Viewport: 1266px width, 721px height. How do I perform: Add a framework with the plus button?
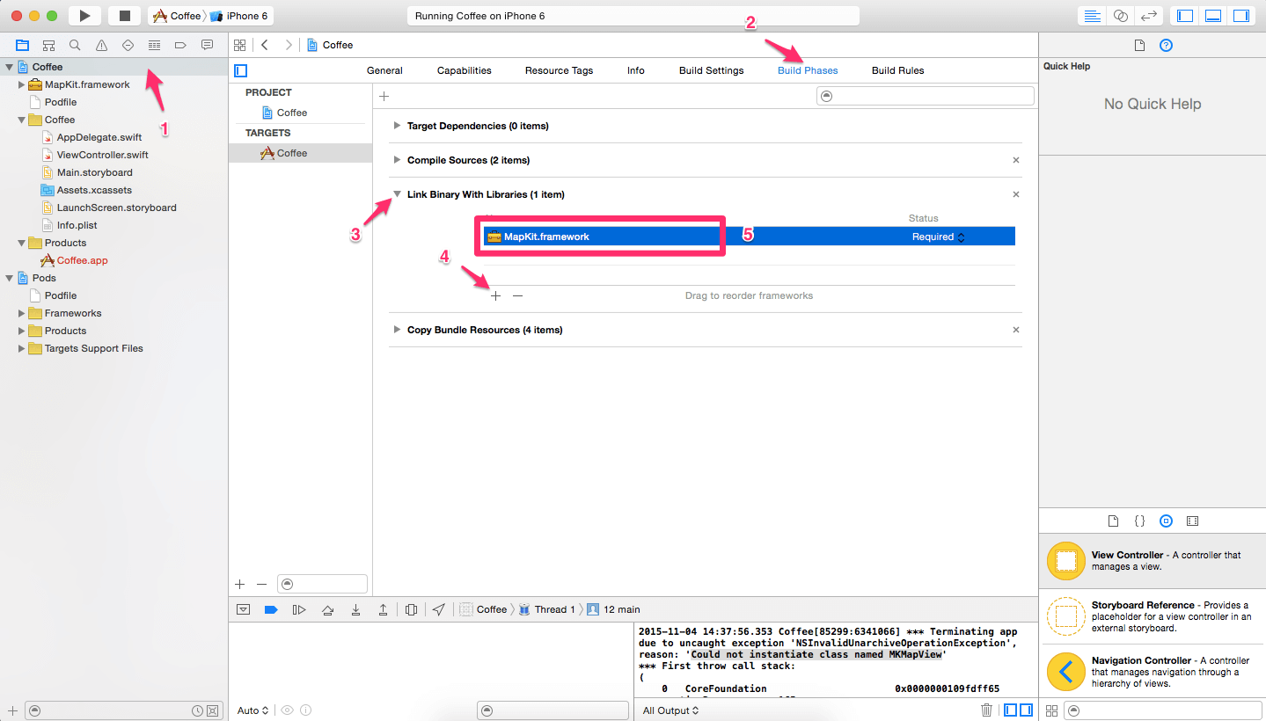tap(495, 295)
